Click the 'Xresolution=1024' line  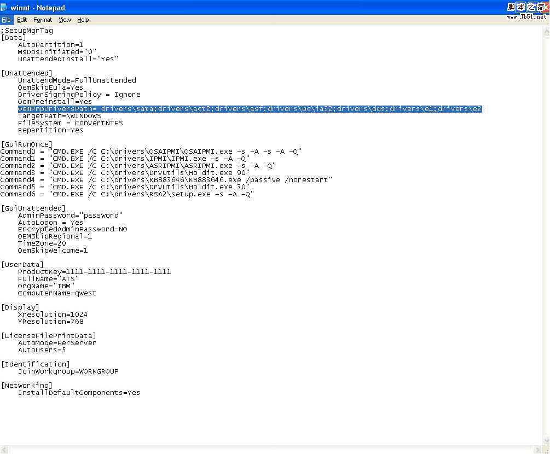tap(53, 315)
